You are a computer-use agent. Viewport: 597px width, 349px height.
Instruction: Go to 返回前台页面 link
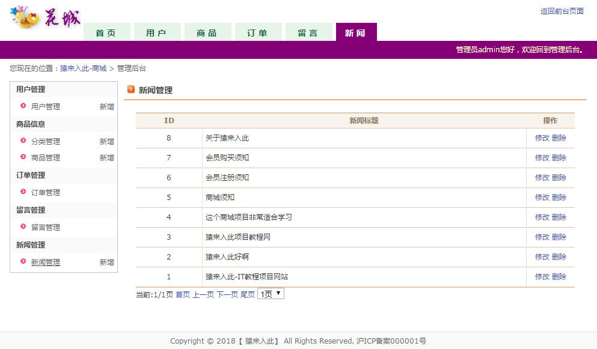click(x=562, y=11)
